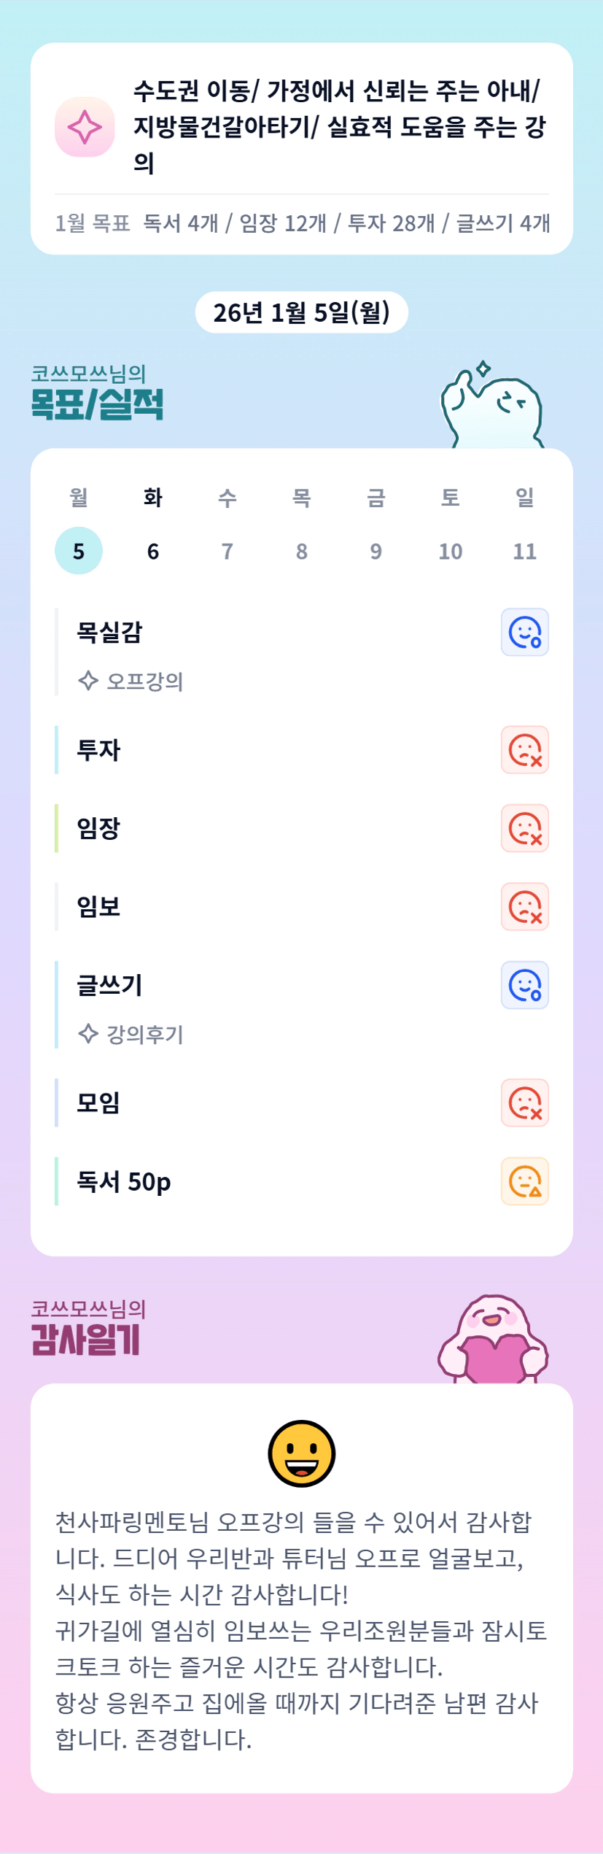603x1854 pixels.
Task: Toggle the red sad face for 임장
Action: (524, 828)
